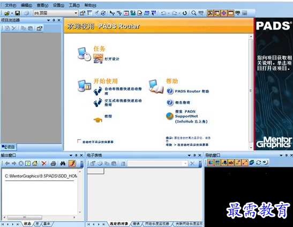293x227 pixels.
Task: Toggle second orange window-layout button in main toolbar
Action: pos(217,13)
